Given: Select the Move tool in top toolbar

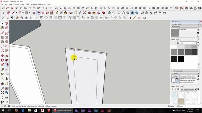Looking at the screenshot, I should tap(43, 13).
